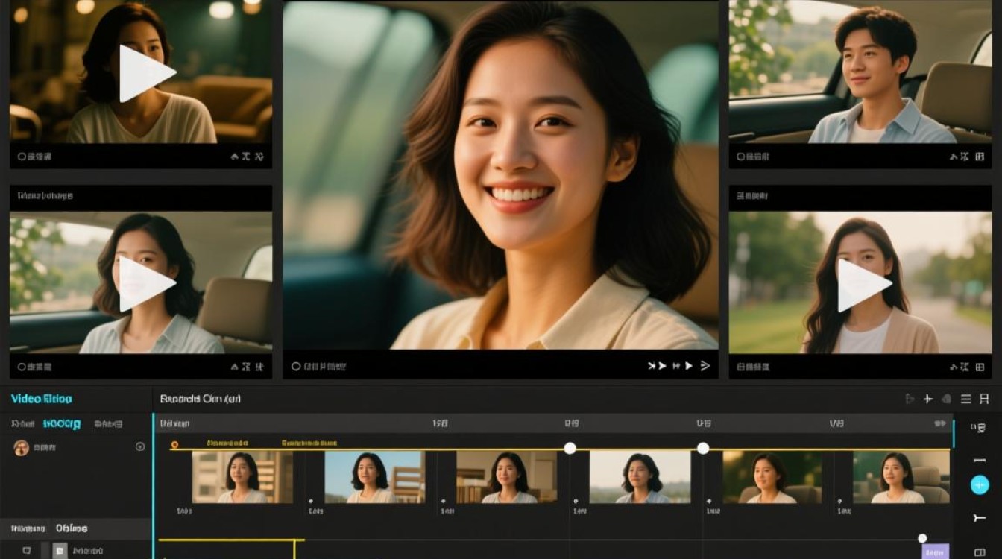Click the small diamond marker under third timeline clip
1002x559 pixels.
pos(443,502)
